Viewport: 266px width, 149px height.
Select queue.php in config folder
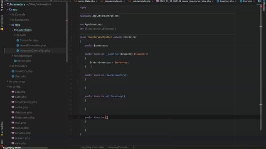[x=22, y=128]
